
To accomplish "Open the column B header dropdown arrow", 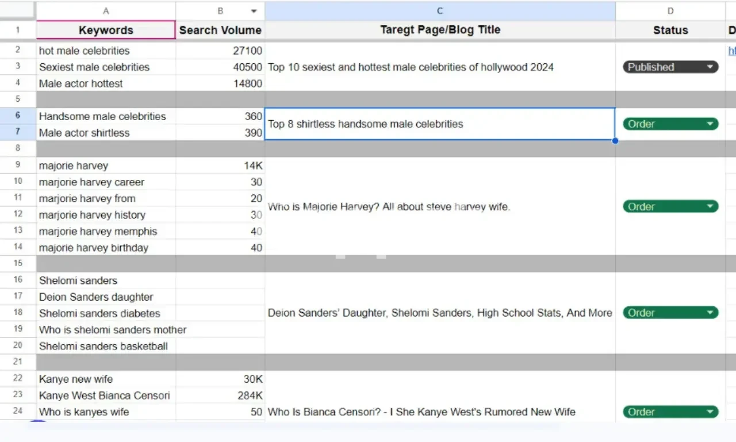I will (x=254, y=11).
